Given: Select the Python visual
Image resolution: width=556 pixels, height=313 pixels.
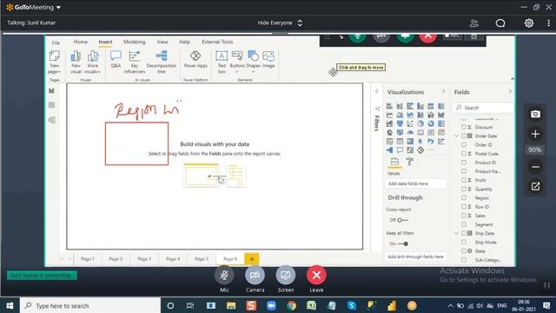Looking at the screenshot, I should (431, 142).
